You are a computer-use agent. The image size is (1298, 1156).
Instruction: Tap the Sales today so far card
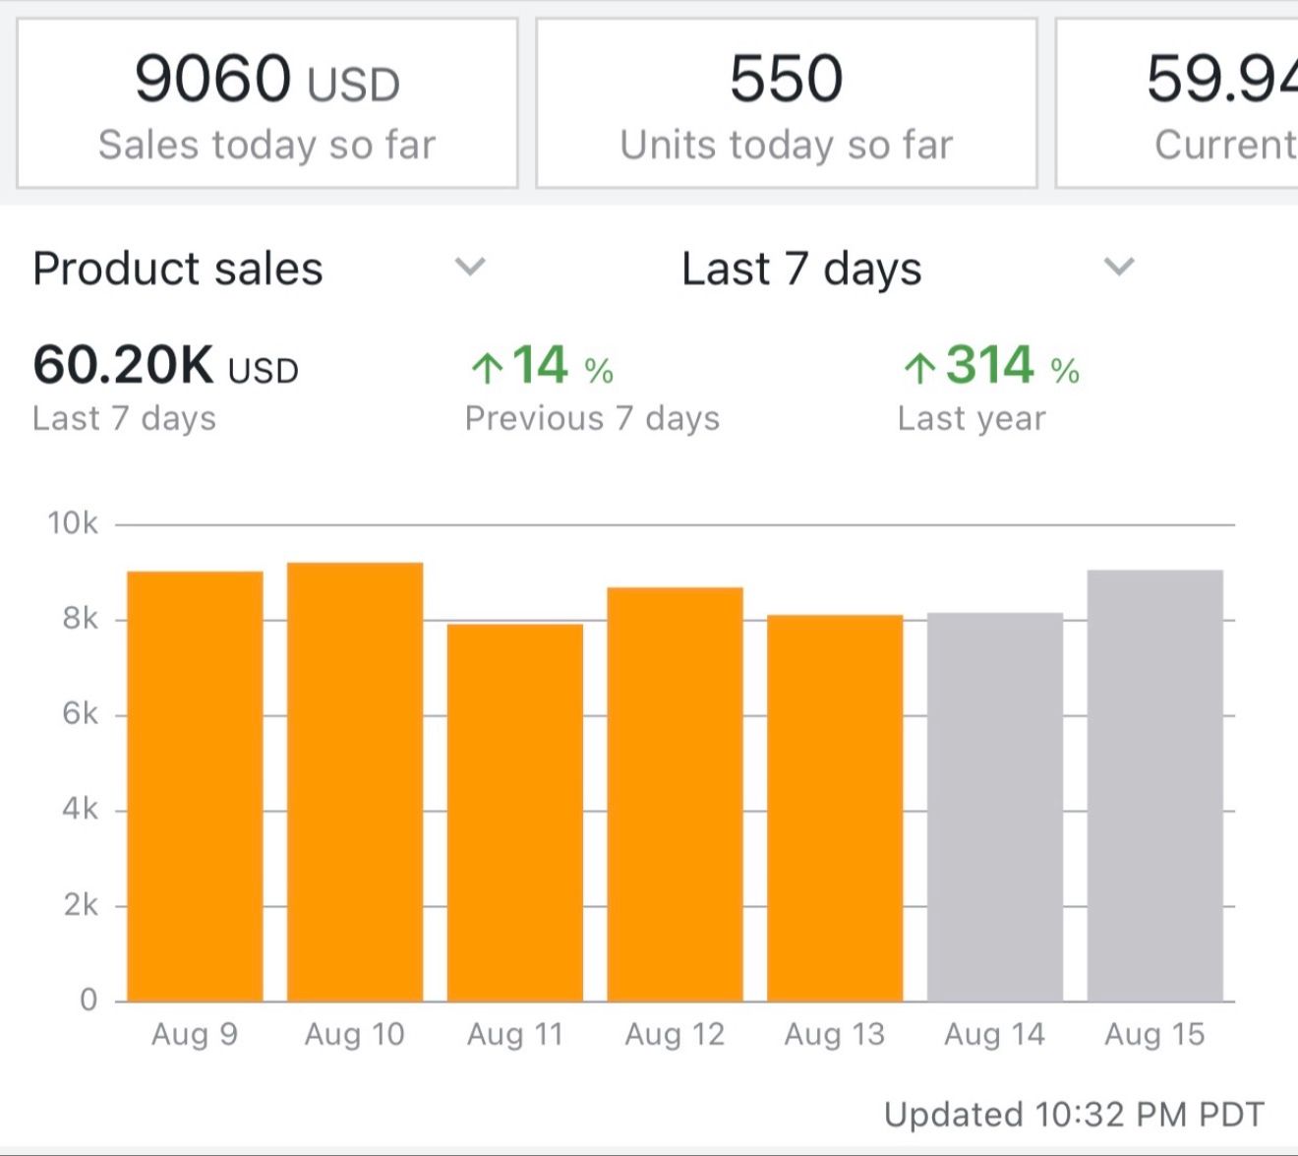[266, 103]
